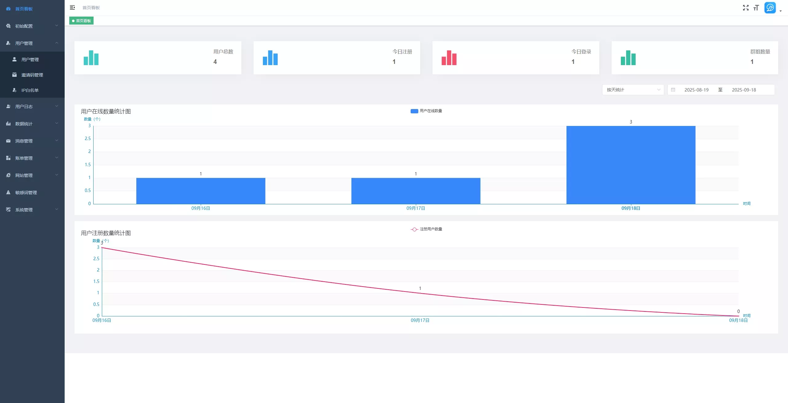Expand the 初始配置 sidebar menu
Screen dimensions: 788x403
(x=32, y=26)
